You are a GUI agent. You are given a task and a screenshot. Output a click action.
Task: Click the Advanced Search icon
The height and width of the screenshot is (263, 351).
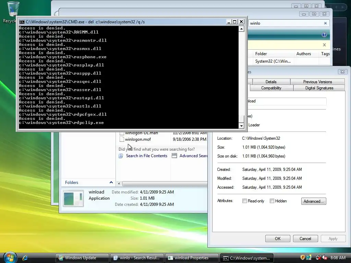click(174, 155)
